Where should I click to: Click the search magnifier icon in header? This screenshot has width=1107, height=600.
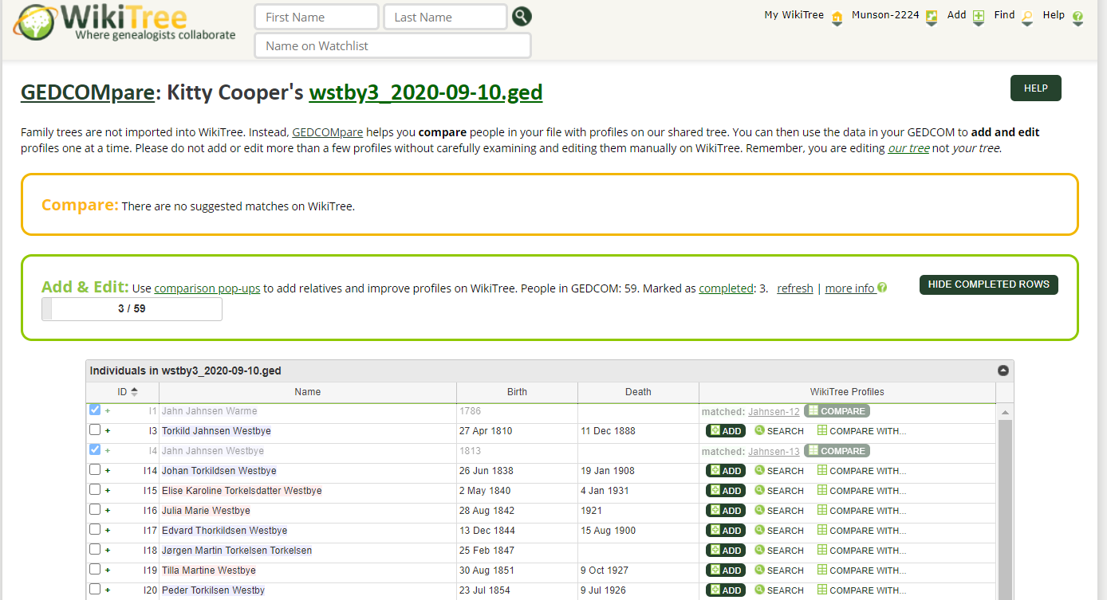click(522, 17)
